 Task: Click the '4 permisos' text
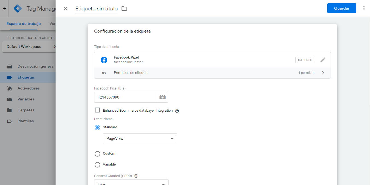point(307,73)
